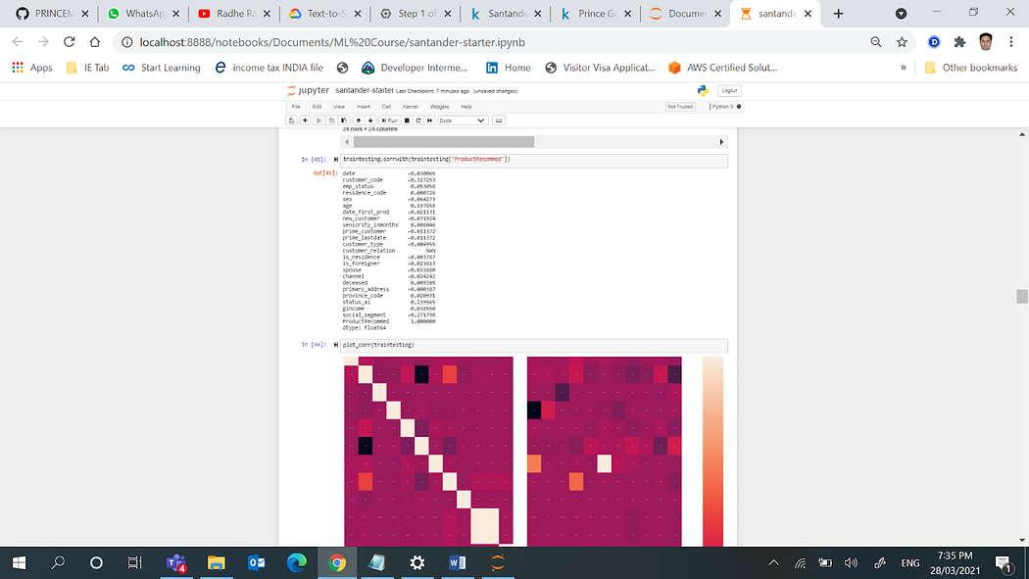This screenshot has height=579, width=1029.
Task: Open the View menu in Jupyter
Action: tap(339, 107)
